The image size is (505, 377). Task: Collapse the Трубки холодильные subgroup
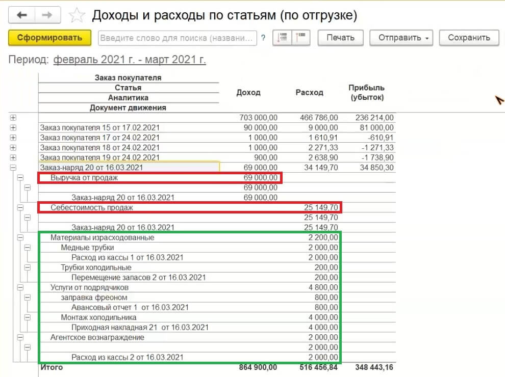click(28, 267)
